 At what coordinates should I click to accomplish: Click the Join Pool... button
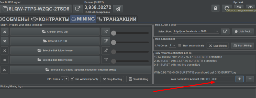243,31
